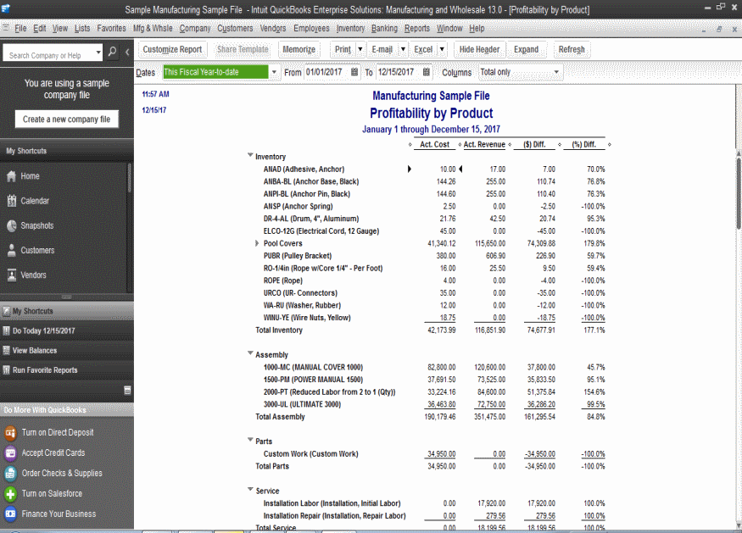Click Create a new company file
Image resolution: width=742 pixels, height=533 pixels.
(x=67, y=119)
